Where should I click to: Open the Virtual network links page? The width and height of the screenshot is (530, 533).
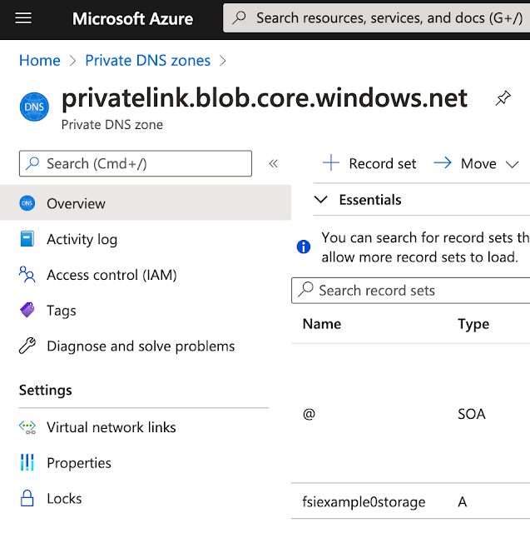pos(111,427)
